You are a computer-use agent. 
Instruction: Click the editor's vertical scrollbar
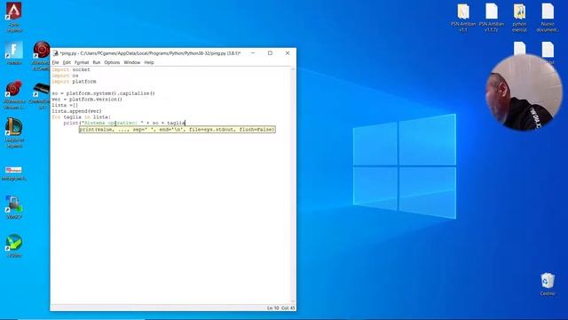coord(293,185)
